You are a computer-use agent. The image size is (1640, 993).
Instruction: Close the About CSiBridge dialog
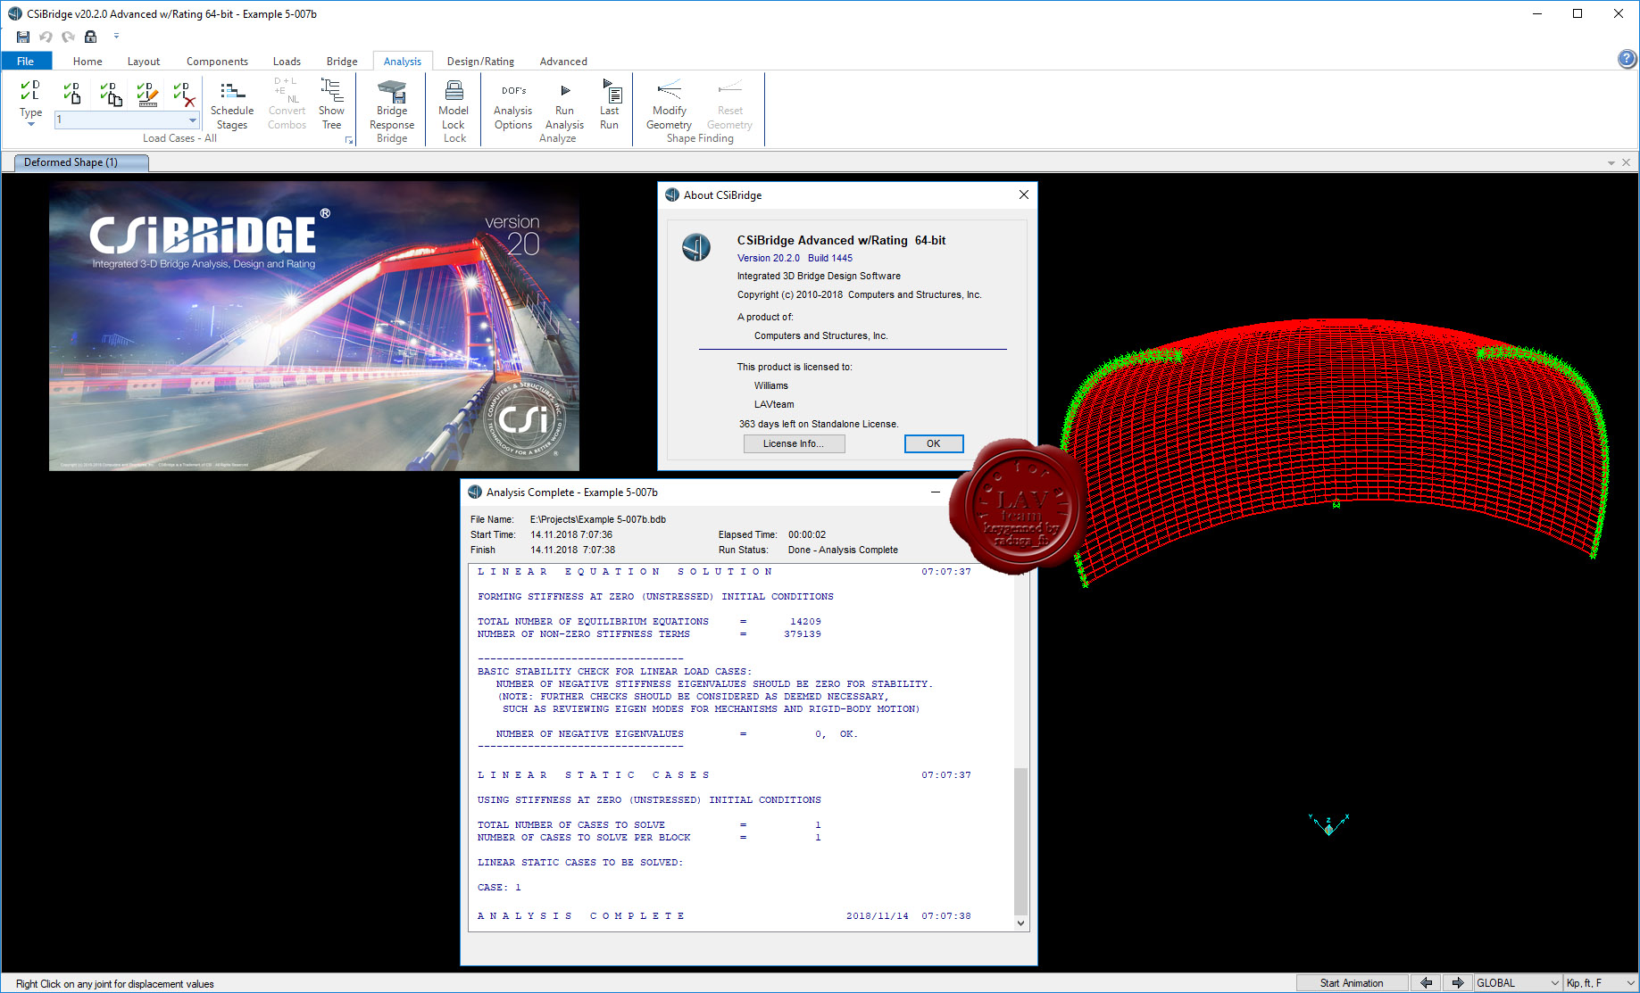tap(1023, 194)
